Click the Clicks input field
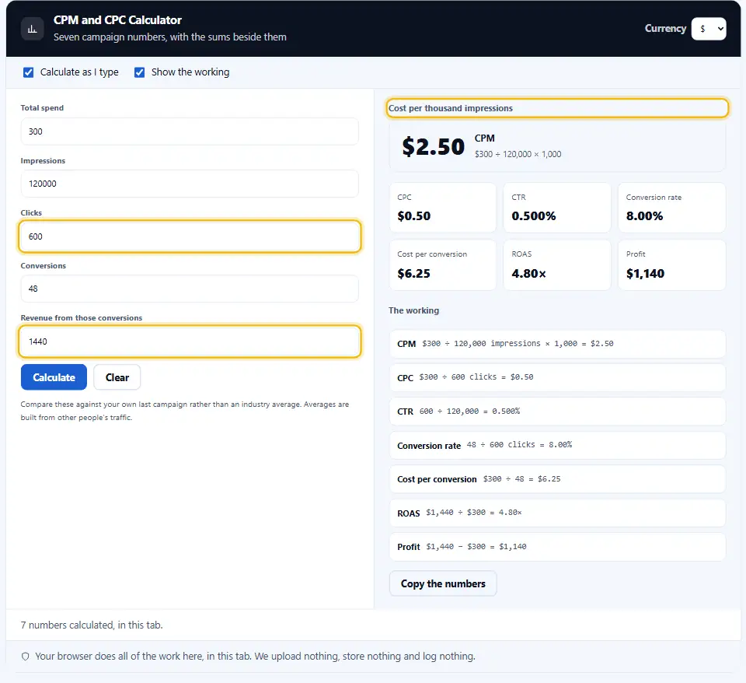The image size is (746, 683). click(190, 236)
